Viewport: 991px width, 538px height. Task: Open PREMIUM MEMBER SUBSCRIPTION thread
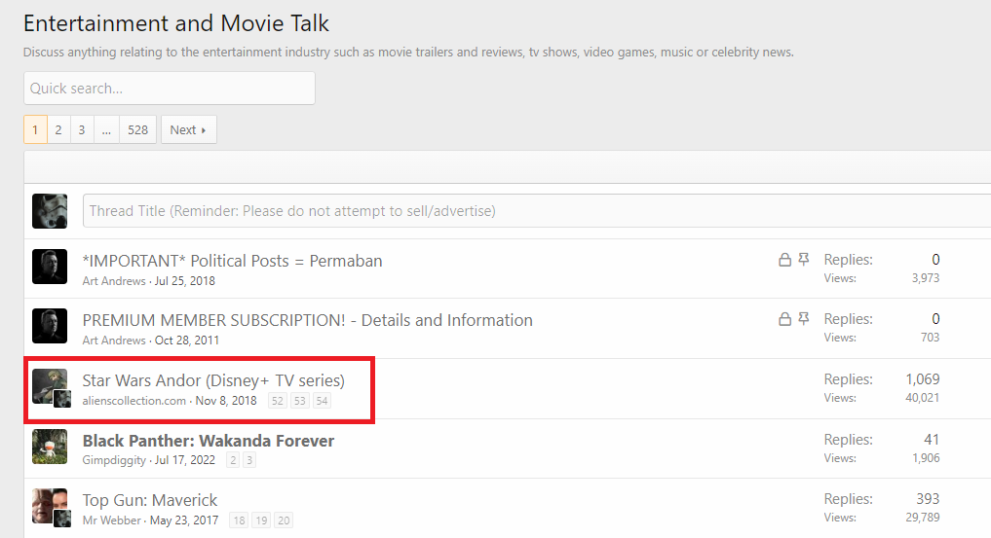[307, 320]
